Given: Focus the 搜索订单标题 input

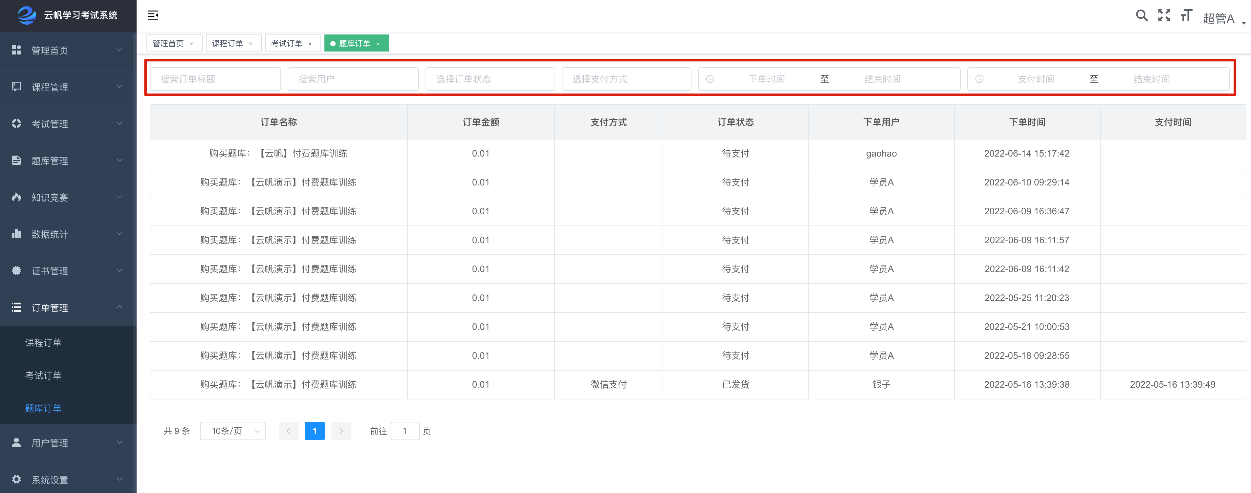Looking at the screenshot, I should point(215,79).
